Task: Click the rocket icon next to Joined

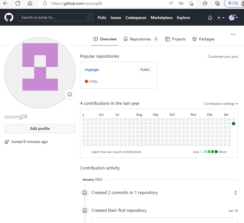Action: pyautogui.click(x=7, y=142)
